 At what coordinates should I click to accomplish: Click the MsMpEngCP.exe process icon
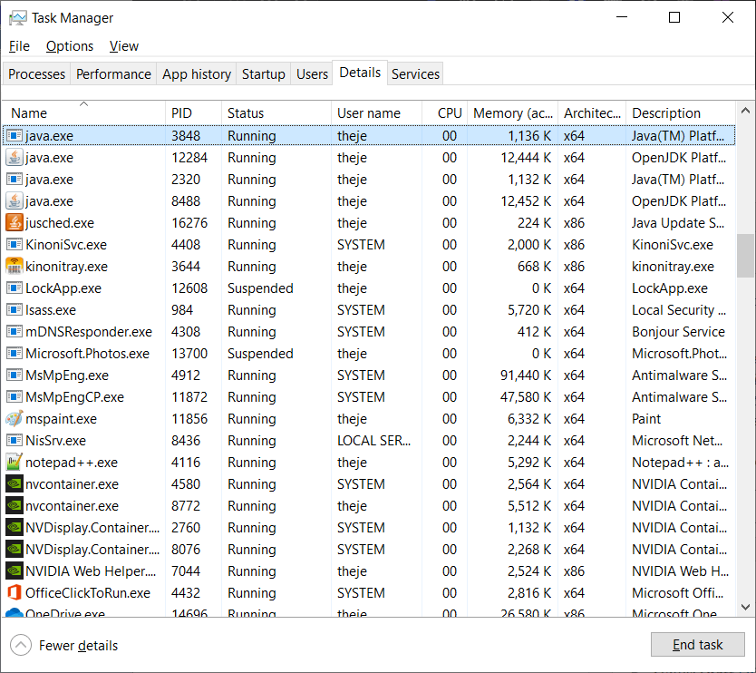pyautogui.click(x=15, y=397)
